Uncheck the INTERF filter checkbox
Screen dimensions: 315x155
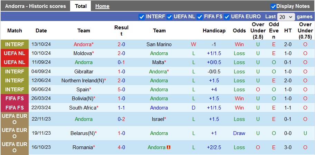click(142, 17)
